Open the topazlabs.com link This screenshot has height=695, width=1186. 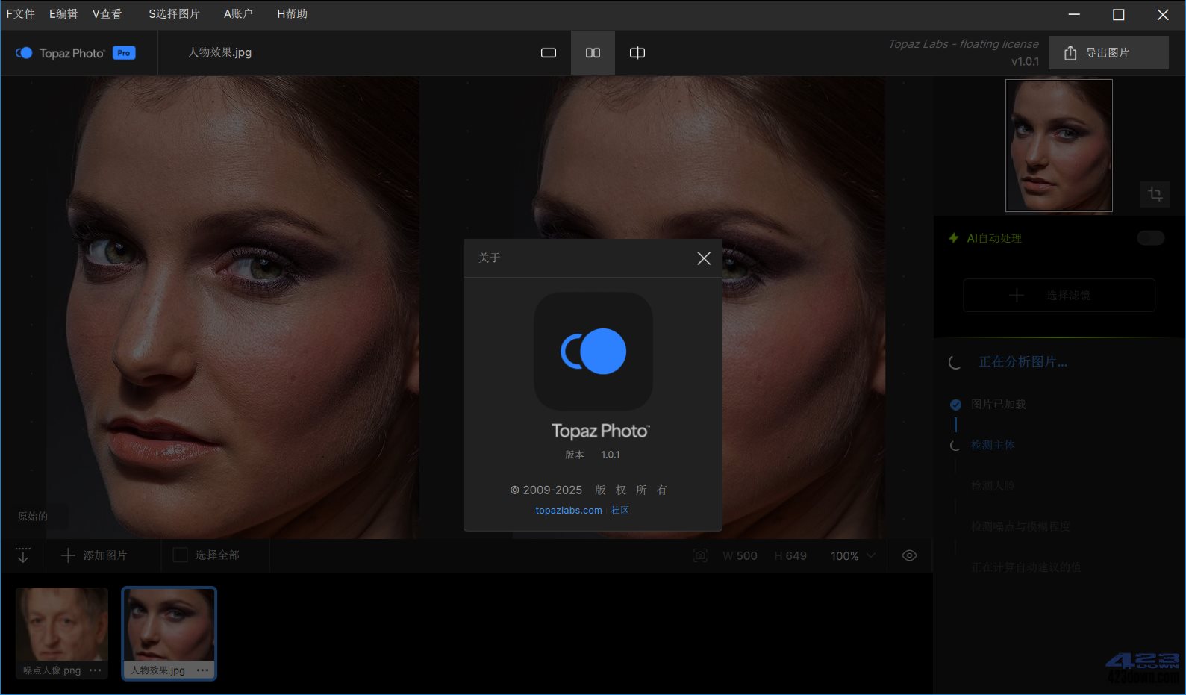568,511
